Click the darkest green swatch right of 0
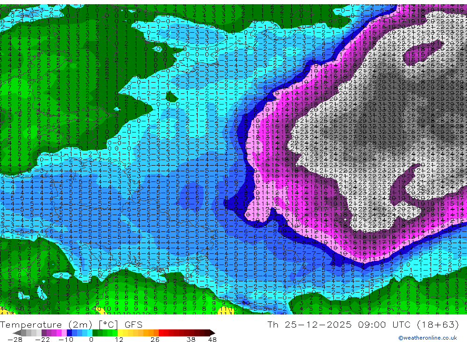 point(95,333)
